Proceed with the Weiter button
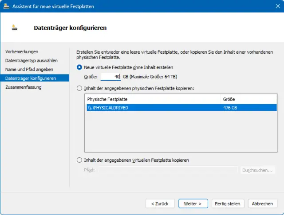This screenshot has width=284, height=215. tap(193, 203)
